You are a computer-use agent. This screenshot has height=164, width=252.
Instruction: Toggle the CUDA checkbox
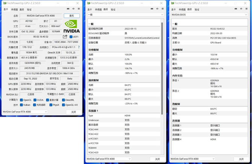35,100
